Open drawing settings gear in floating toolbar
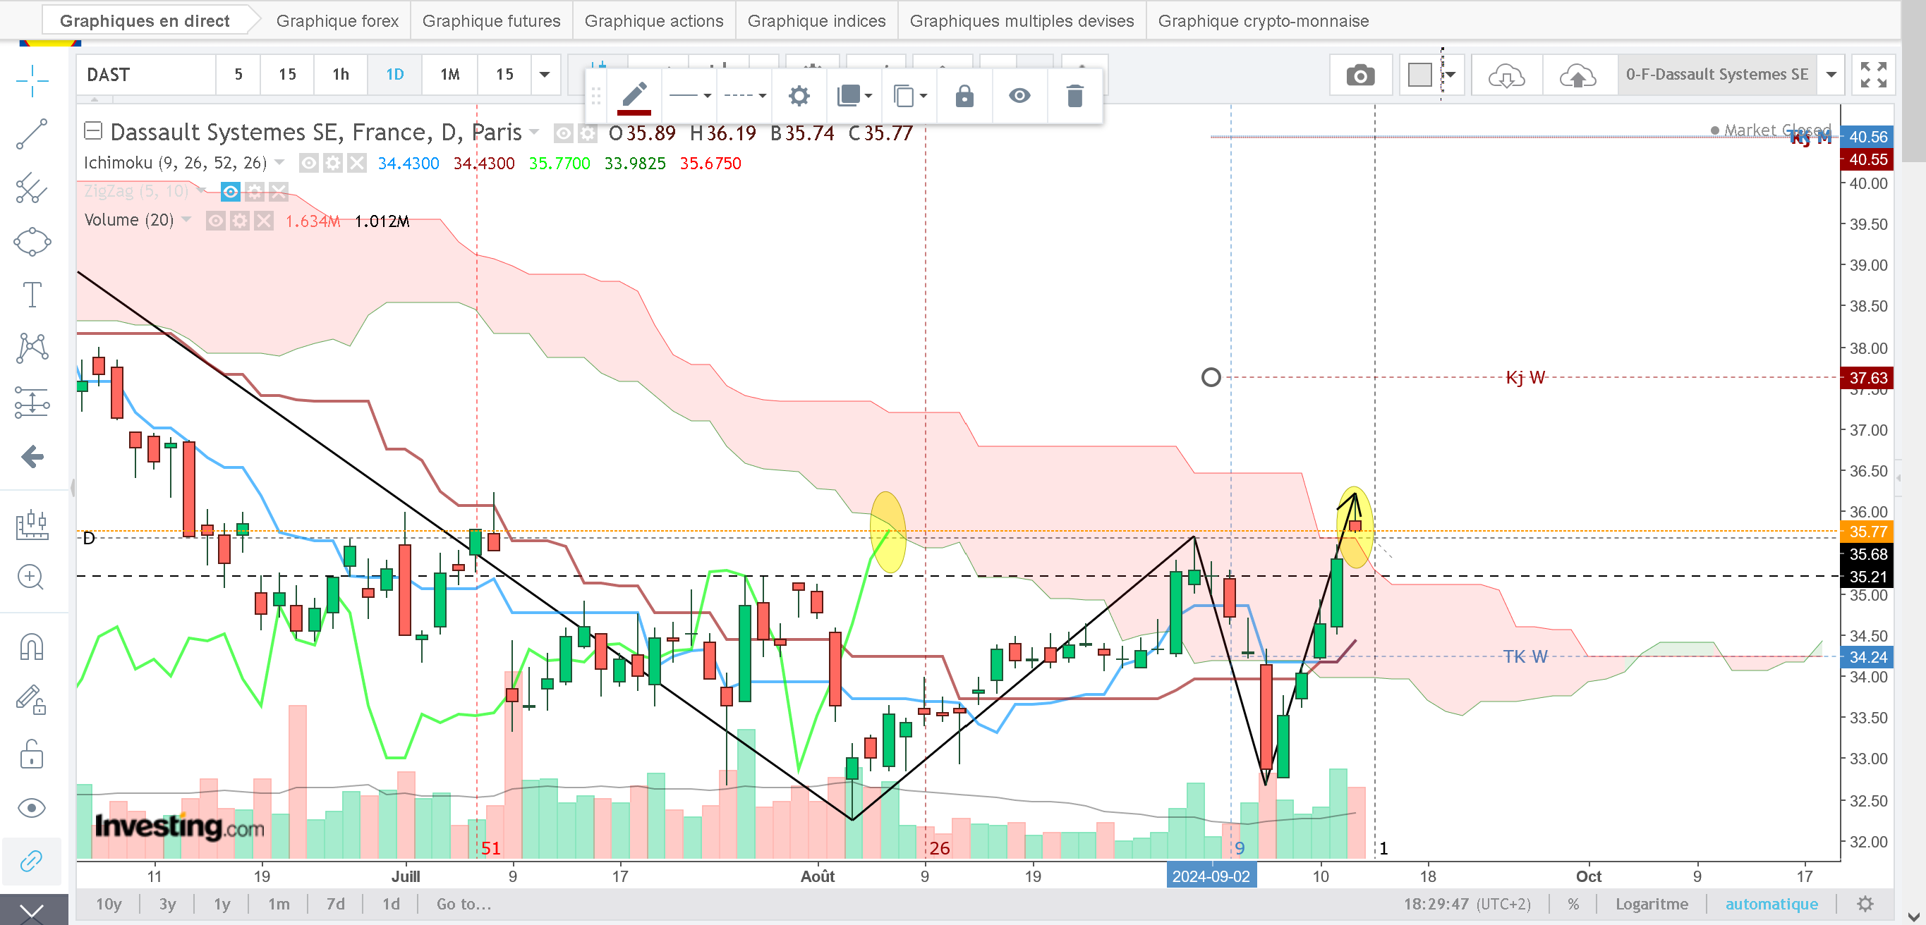Screen dimensions: 1926x925 coord(799,96)
